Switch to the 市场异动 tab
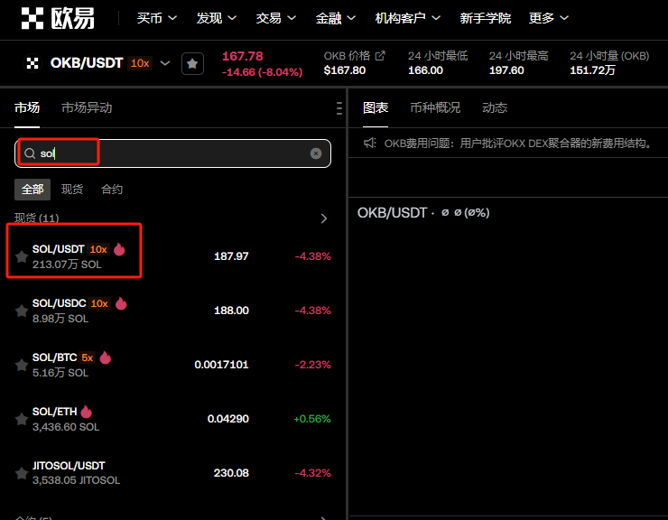 point(87,107)
